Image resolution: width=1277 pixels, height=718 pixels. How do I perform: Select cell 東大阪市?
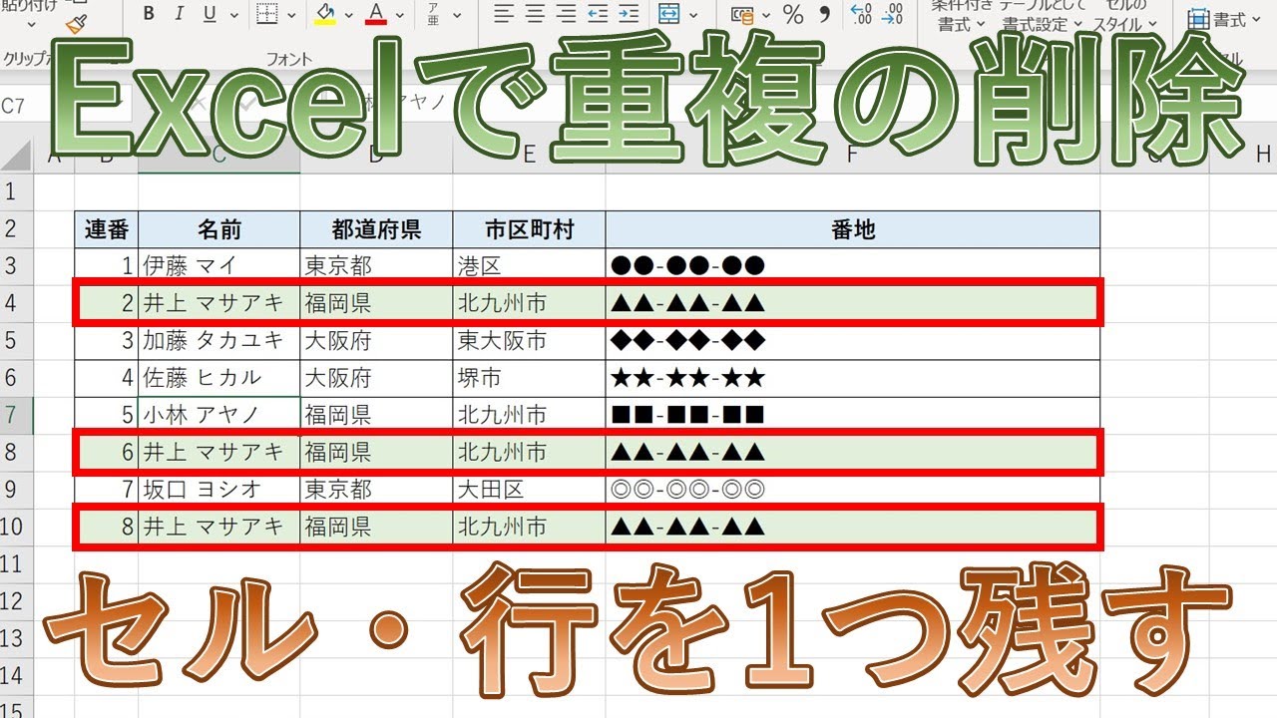point(529,340)
